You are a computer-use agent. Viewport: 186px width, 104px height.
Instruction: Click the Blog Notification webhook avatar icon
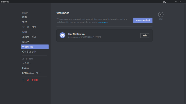pos(62,35)
